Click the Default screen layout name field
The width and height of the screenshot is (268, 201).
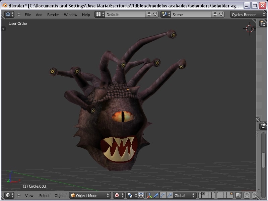(x=125, y=14)
